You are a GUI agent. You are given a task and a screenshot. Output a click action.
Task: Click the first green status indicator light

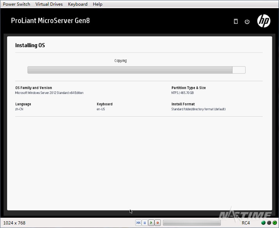coord(263,223)
